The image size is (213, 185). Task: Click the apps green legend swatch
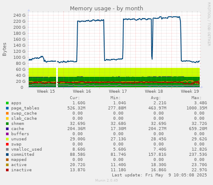coord(7,103)
